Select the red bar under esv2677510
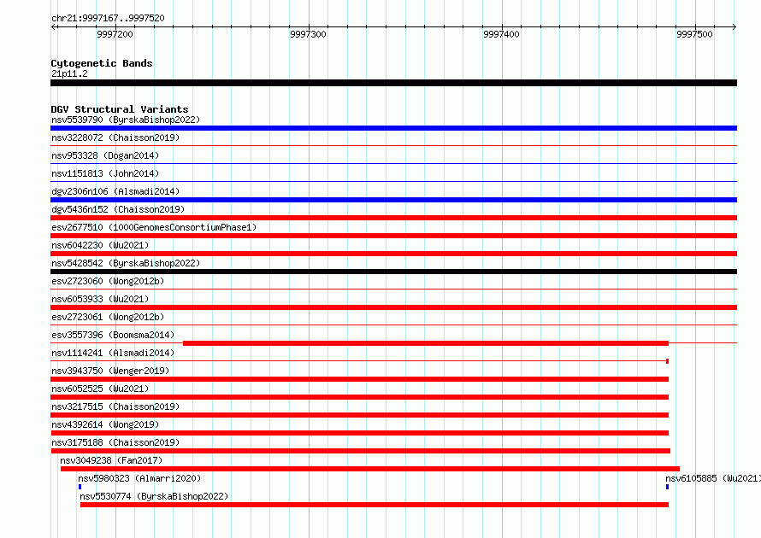The width and height of the screenshot is (761, 538). coord(393,236)
